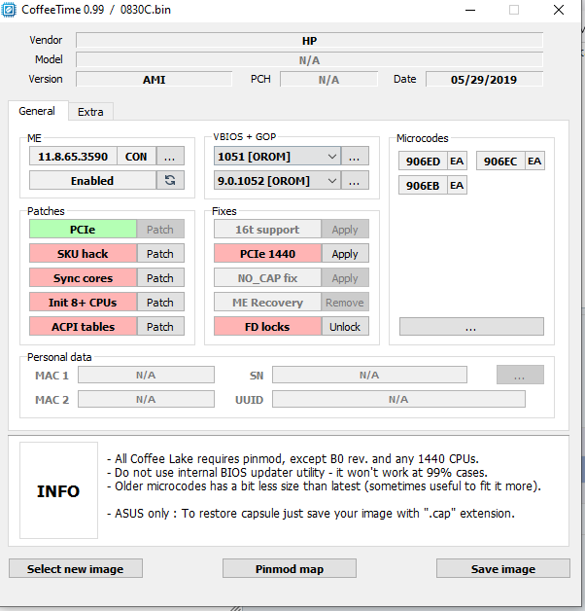Click ME version 11.8.65.3590 field

pyautogui.click(x=73, y=157)
